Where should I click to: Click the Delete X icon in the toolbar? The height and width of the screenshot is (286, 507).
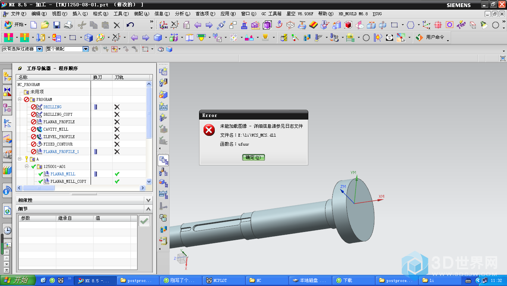point(117,25)
